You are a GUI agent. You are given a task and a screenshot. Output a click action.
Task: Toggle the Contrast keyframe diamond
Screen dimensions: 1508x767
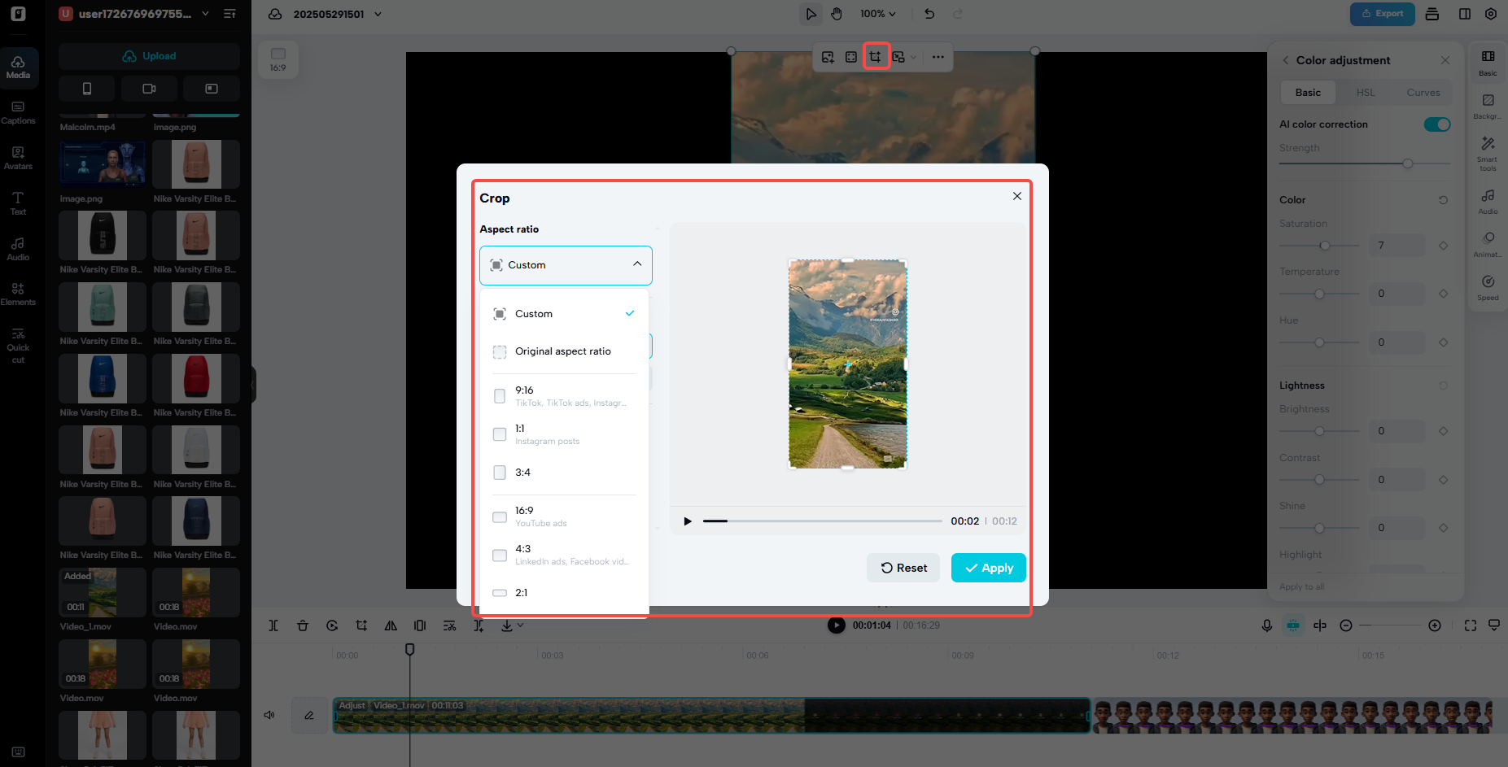click(x=1443, y=480)
